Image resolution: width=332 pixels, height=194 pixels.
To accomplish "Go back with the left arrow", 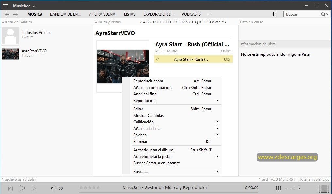I will click(7, 14).
